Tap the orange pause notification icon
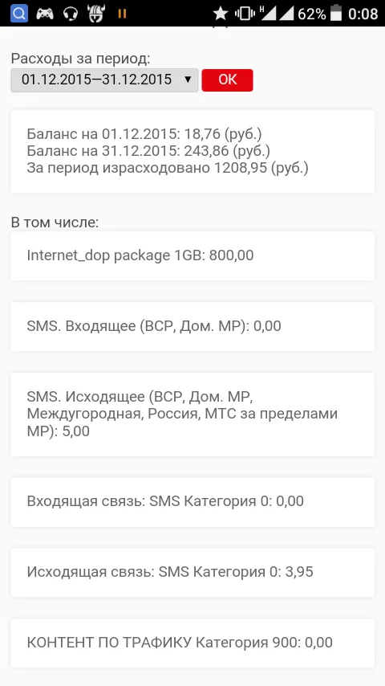This screenshot has width=385, height=686. click(x=123, y=14)
